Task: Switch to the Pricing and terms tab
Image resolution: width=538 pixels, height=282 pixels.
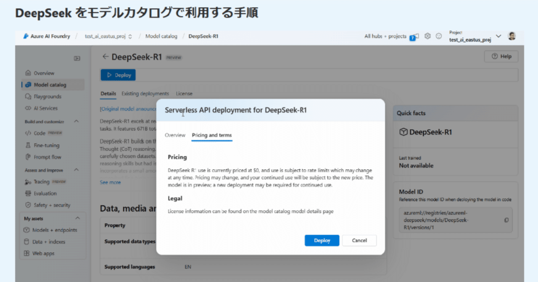Action: (211, 135)
